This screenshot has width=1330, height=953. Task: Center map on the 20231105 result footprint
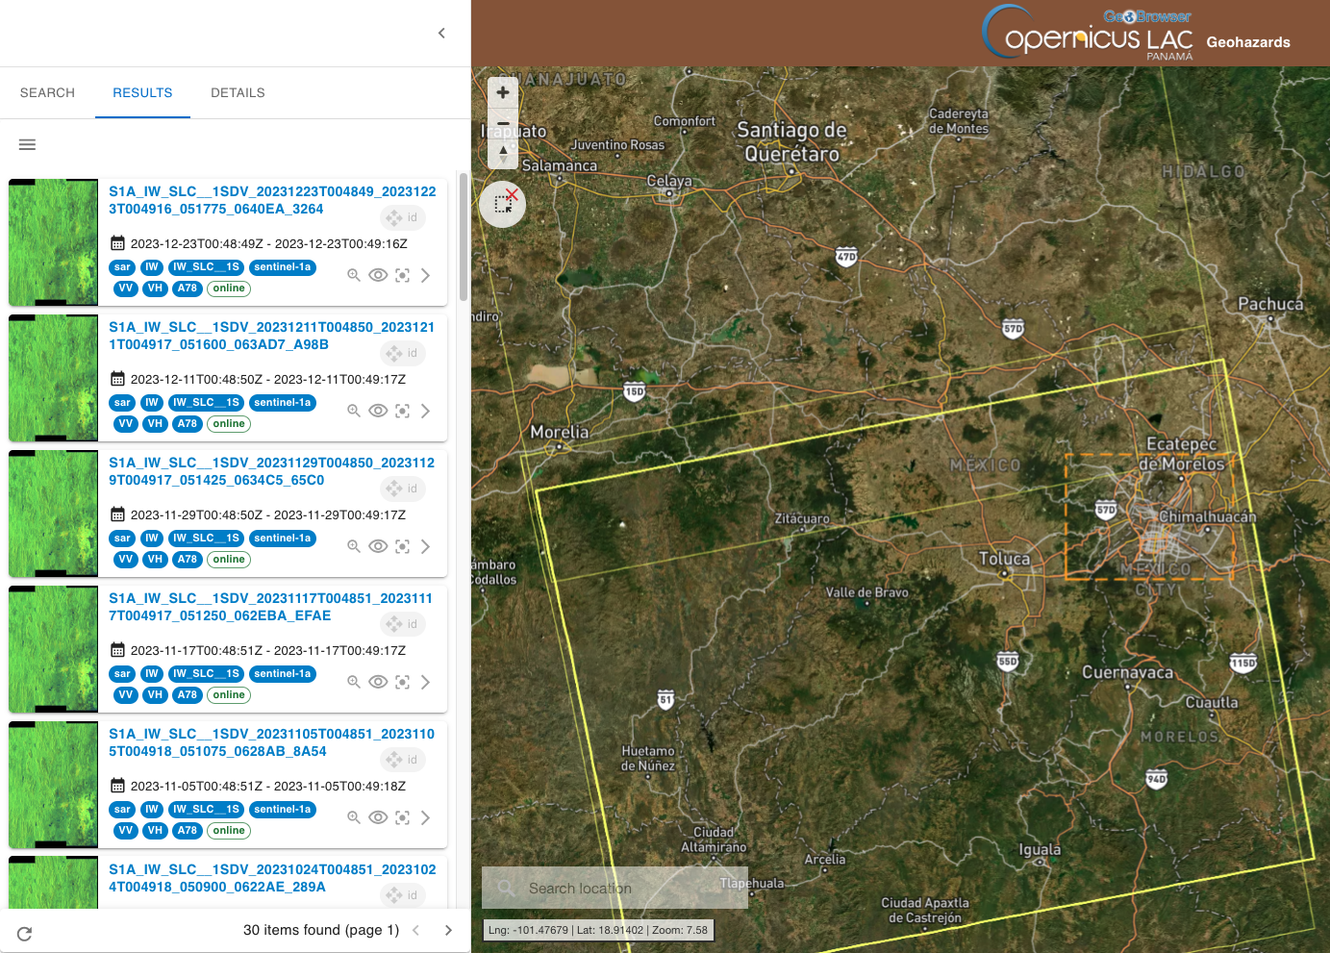pyautogui.click(x=402, y=817)
